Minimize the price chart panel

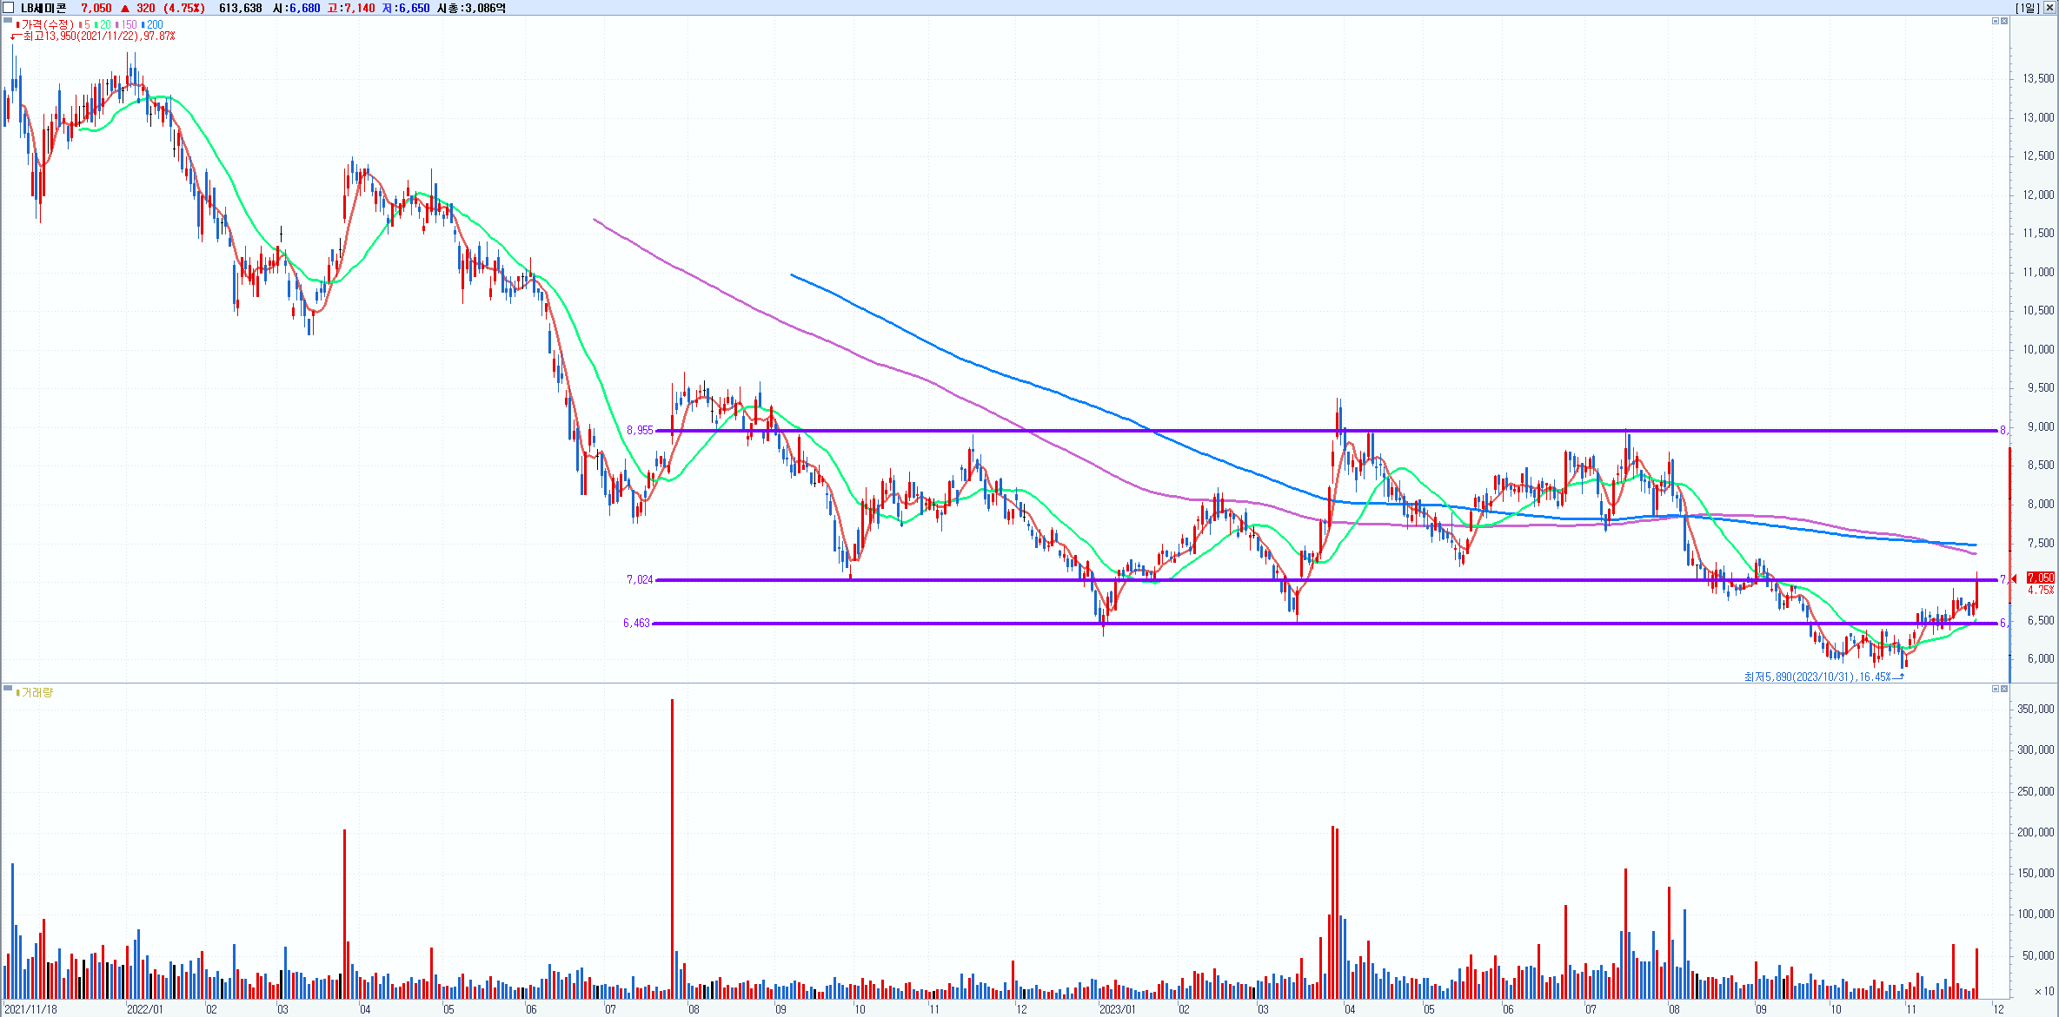(1995, 21)
